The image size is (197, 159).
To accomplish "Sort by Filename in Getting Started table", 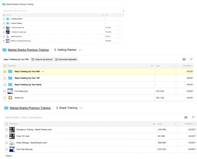I will 12,66.
